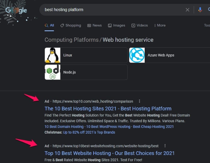The image size is (210, 163).
Task: Click the News newspaper icon
Action: point(89,26)
